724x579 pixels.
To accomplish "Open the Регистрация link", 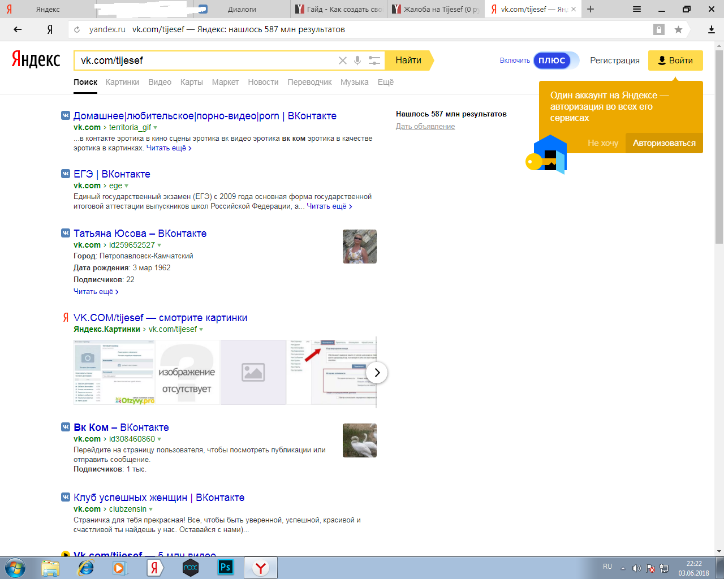I will (x=615, y=61).
